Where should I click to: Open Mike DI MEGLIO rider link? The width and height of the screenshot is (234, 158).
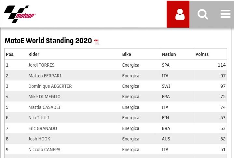(44, 97)
